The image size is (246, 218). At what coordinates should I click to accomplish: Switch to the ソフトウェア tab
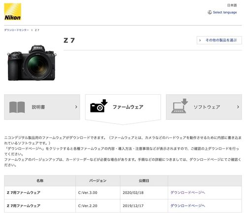point(204,107)
